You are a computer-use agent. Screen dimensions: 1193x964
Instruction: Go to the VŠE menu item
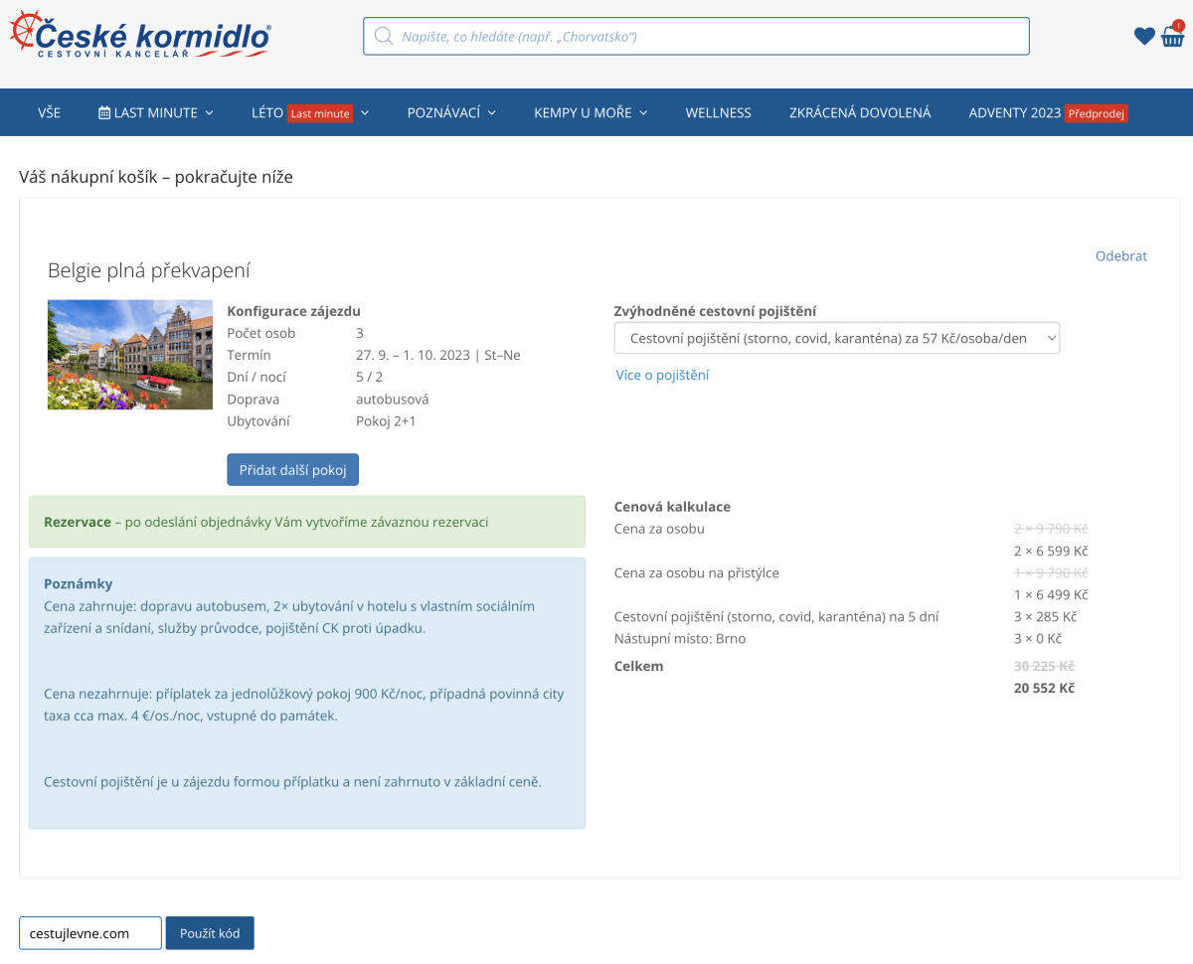tap(49, 113)
